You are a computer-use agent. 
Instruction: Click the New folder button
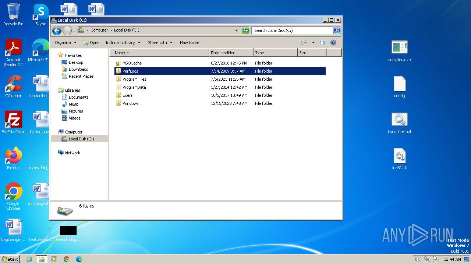coord(190,43)
